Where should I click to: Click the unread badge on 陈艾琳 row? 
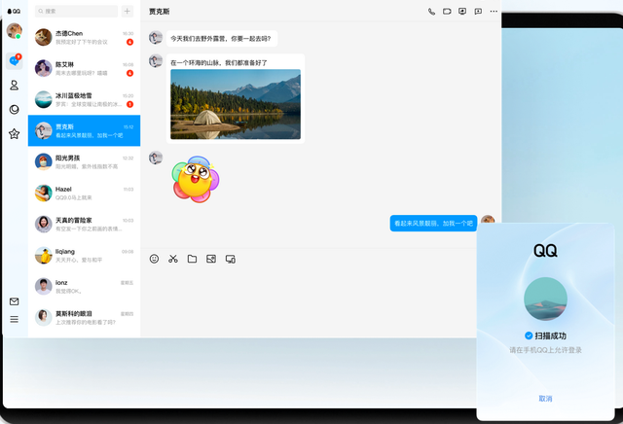pyautogui.click(x=129, y=73)
